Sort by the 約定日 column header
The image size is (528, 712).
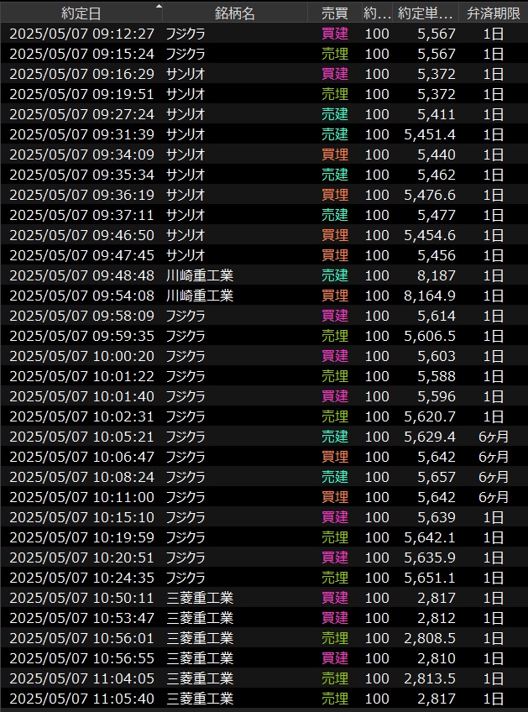[81, 13]
